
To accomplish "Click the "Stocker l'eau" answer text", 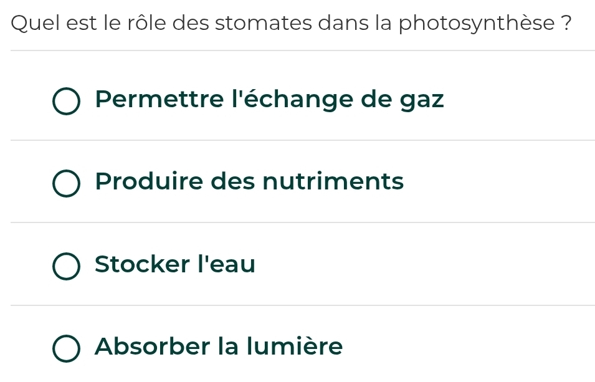I will 175,264.
